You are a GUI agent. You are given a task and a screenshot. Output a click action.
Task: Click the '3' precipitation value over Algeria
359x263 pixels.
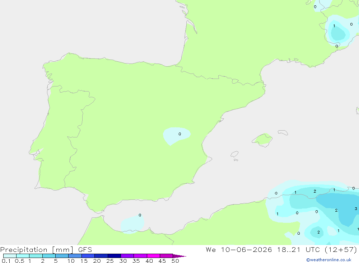coord(356,209)
